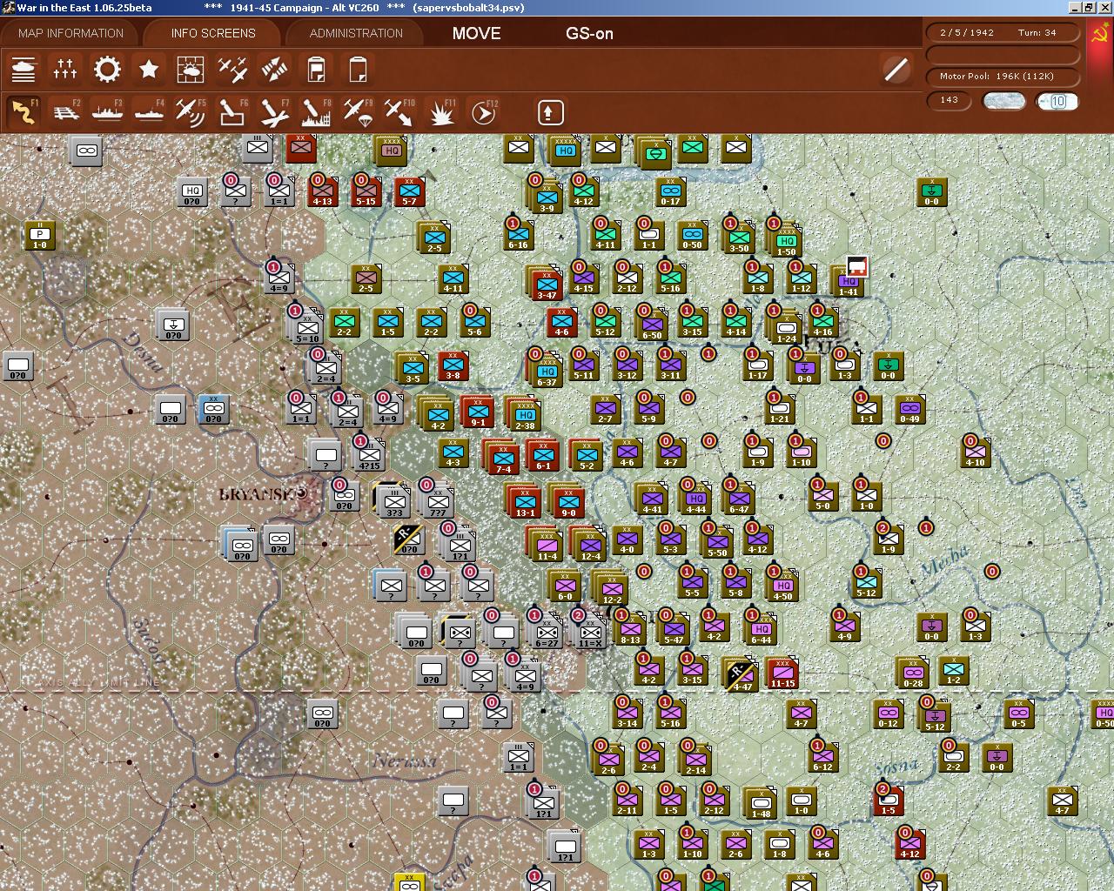The height and width of the screenshot is (891, 1114).
Task: Select the red 4-13 German counter
Action: (322, 190)
